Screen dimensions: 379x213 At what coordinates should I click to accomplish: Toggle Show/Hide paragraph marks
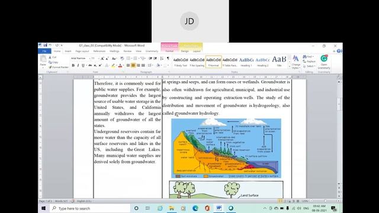pyautogui.click(x=168, y=59)
